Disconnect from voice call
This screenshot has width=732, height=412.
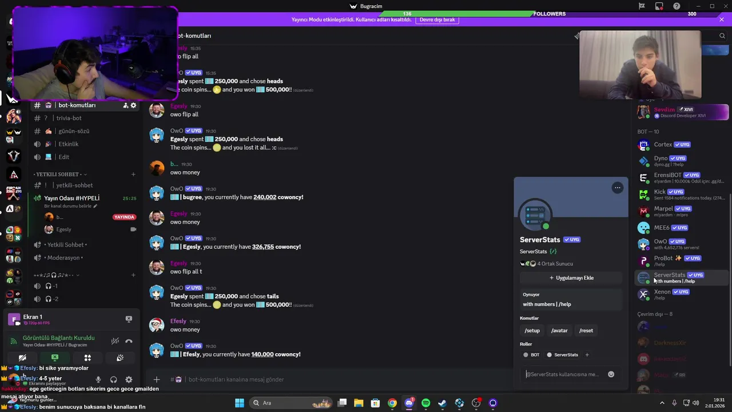pyautogui.click(x=129, y=341)
